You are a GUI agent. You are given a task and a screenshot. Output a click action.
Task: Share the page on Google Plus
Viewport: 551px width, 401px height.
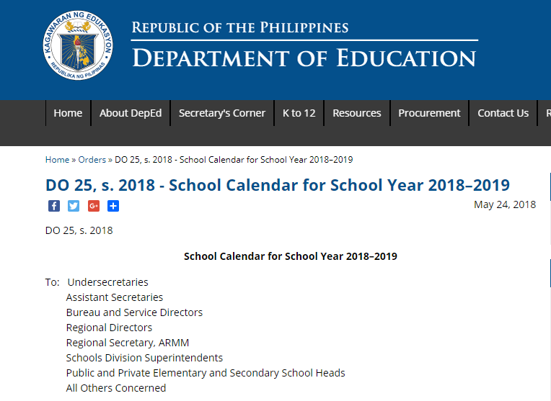click(94, 206)
